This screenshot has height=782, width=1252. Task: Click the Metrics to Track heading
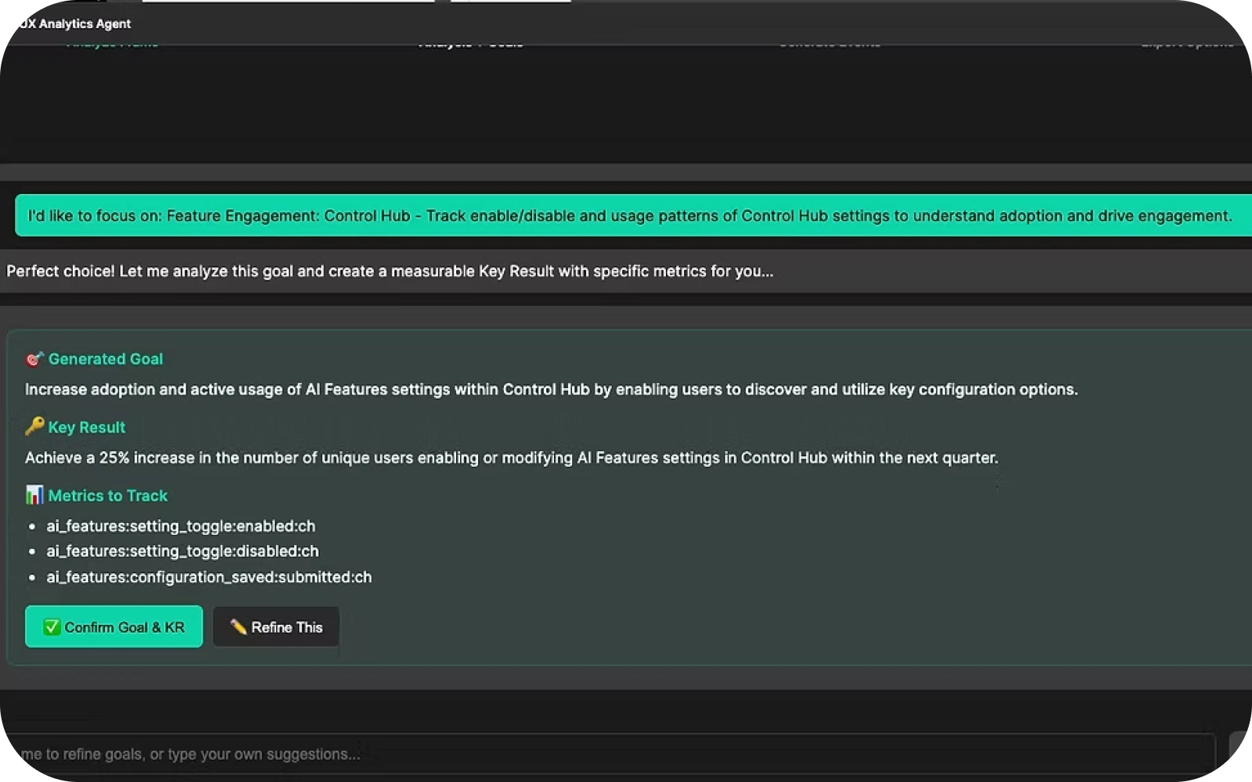coord(108,496)
